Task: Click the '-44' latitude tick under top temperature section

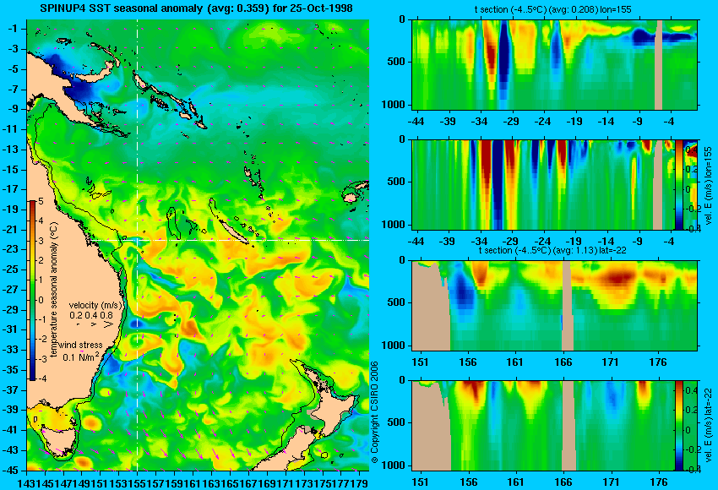Action: tap(416, 122)
